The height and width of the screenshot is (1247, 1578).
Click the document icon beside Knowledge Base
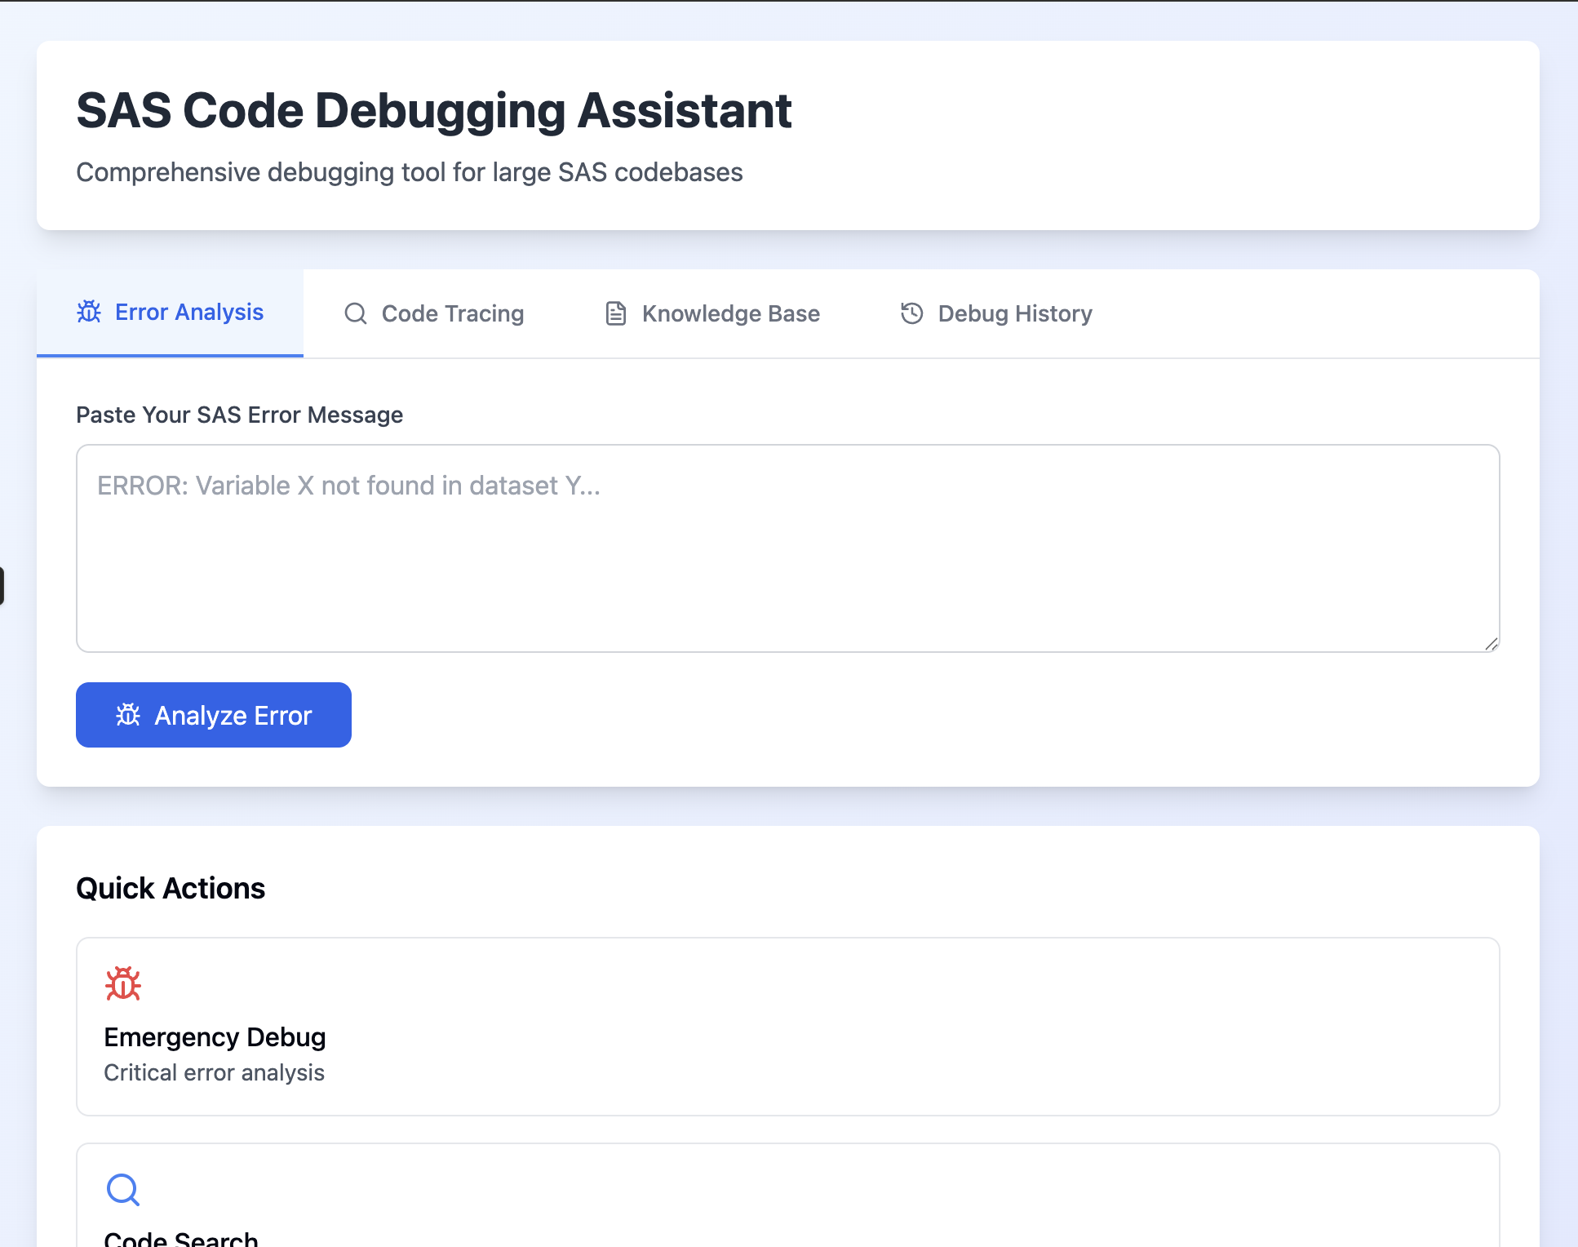[x=616, y=313]
